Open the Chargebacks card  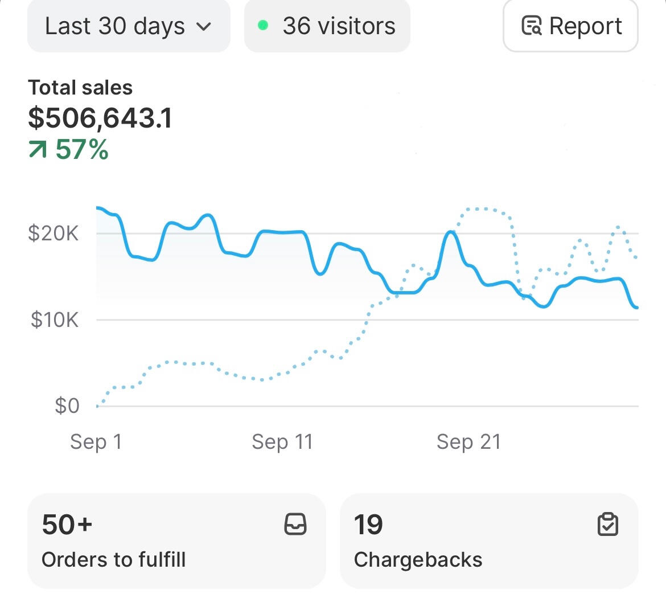488,540
